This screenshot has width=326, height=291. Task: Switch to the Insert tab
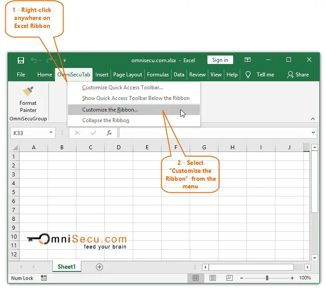pyautogui.click(x=102, y=75)
